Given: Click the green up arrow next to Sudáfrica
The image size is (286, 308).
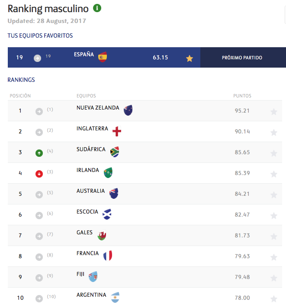Looking at the screenshot, I should pos(39,153).
